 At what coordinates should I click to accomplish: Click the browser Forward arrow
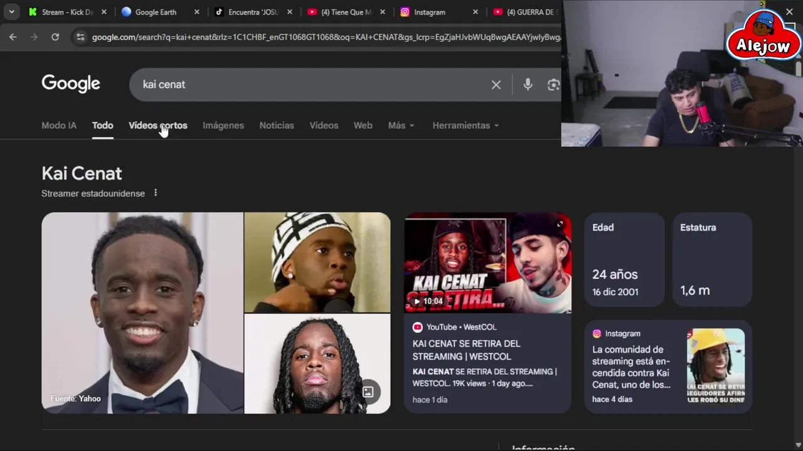(x=34, y=37)
